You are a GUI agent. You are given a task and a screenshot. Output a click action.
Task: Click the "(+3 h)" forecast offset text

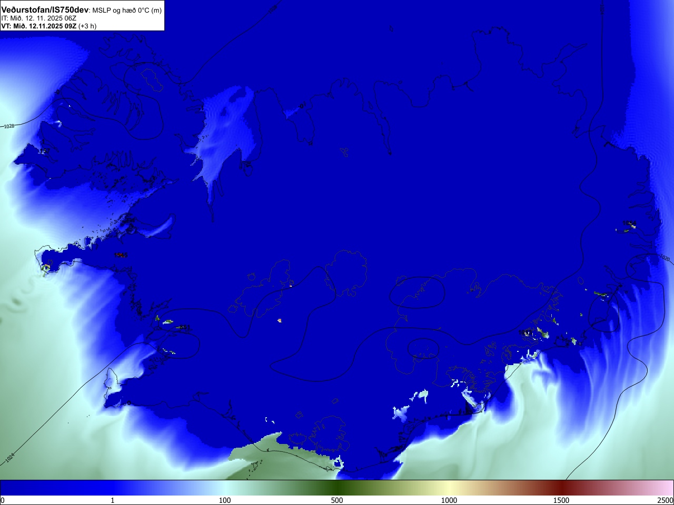pyautogui.click(x=87, y=26)
